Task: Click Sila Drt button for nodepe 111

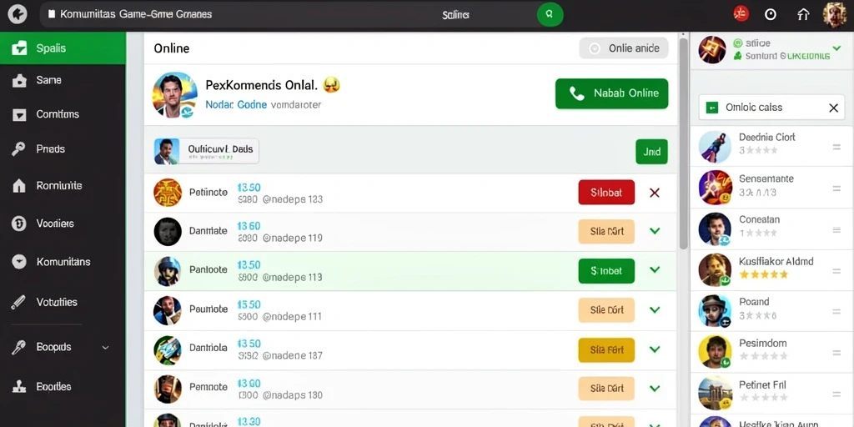Action: (x=606, y=310)
